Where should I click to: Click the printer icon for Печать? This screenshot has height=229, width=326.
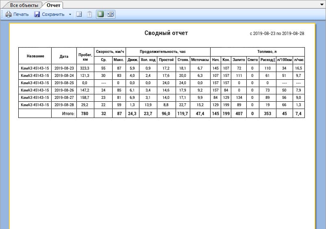point(8,14)
